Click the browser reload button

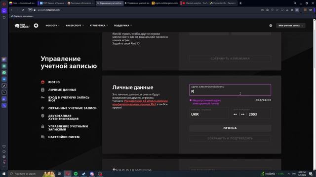[x=23, y=10]
